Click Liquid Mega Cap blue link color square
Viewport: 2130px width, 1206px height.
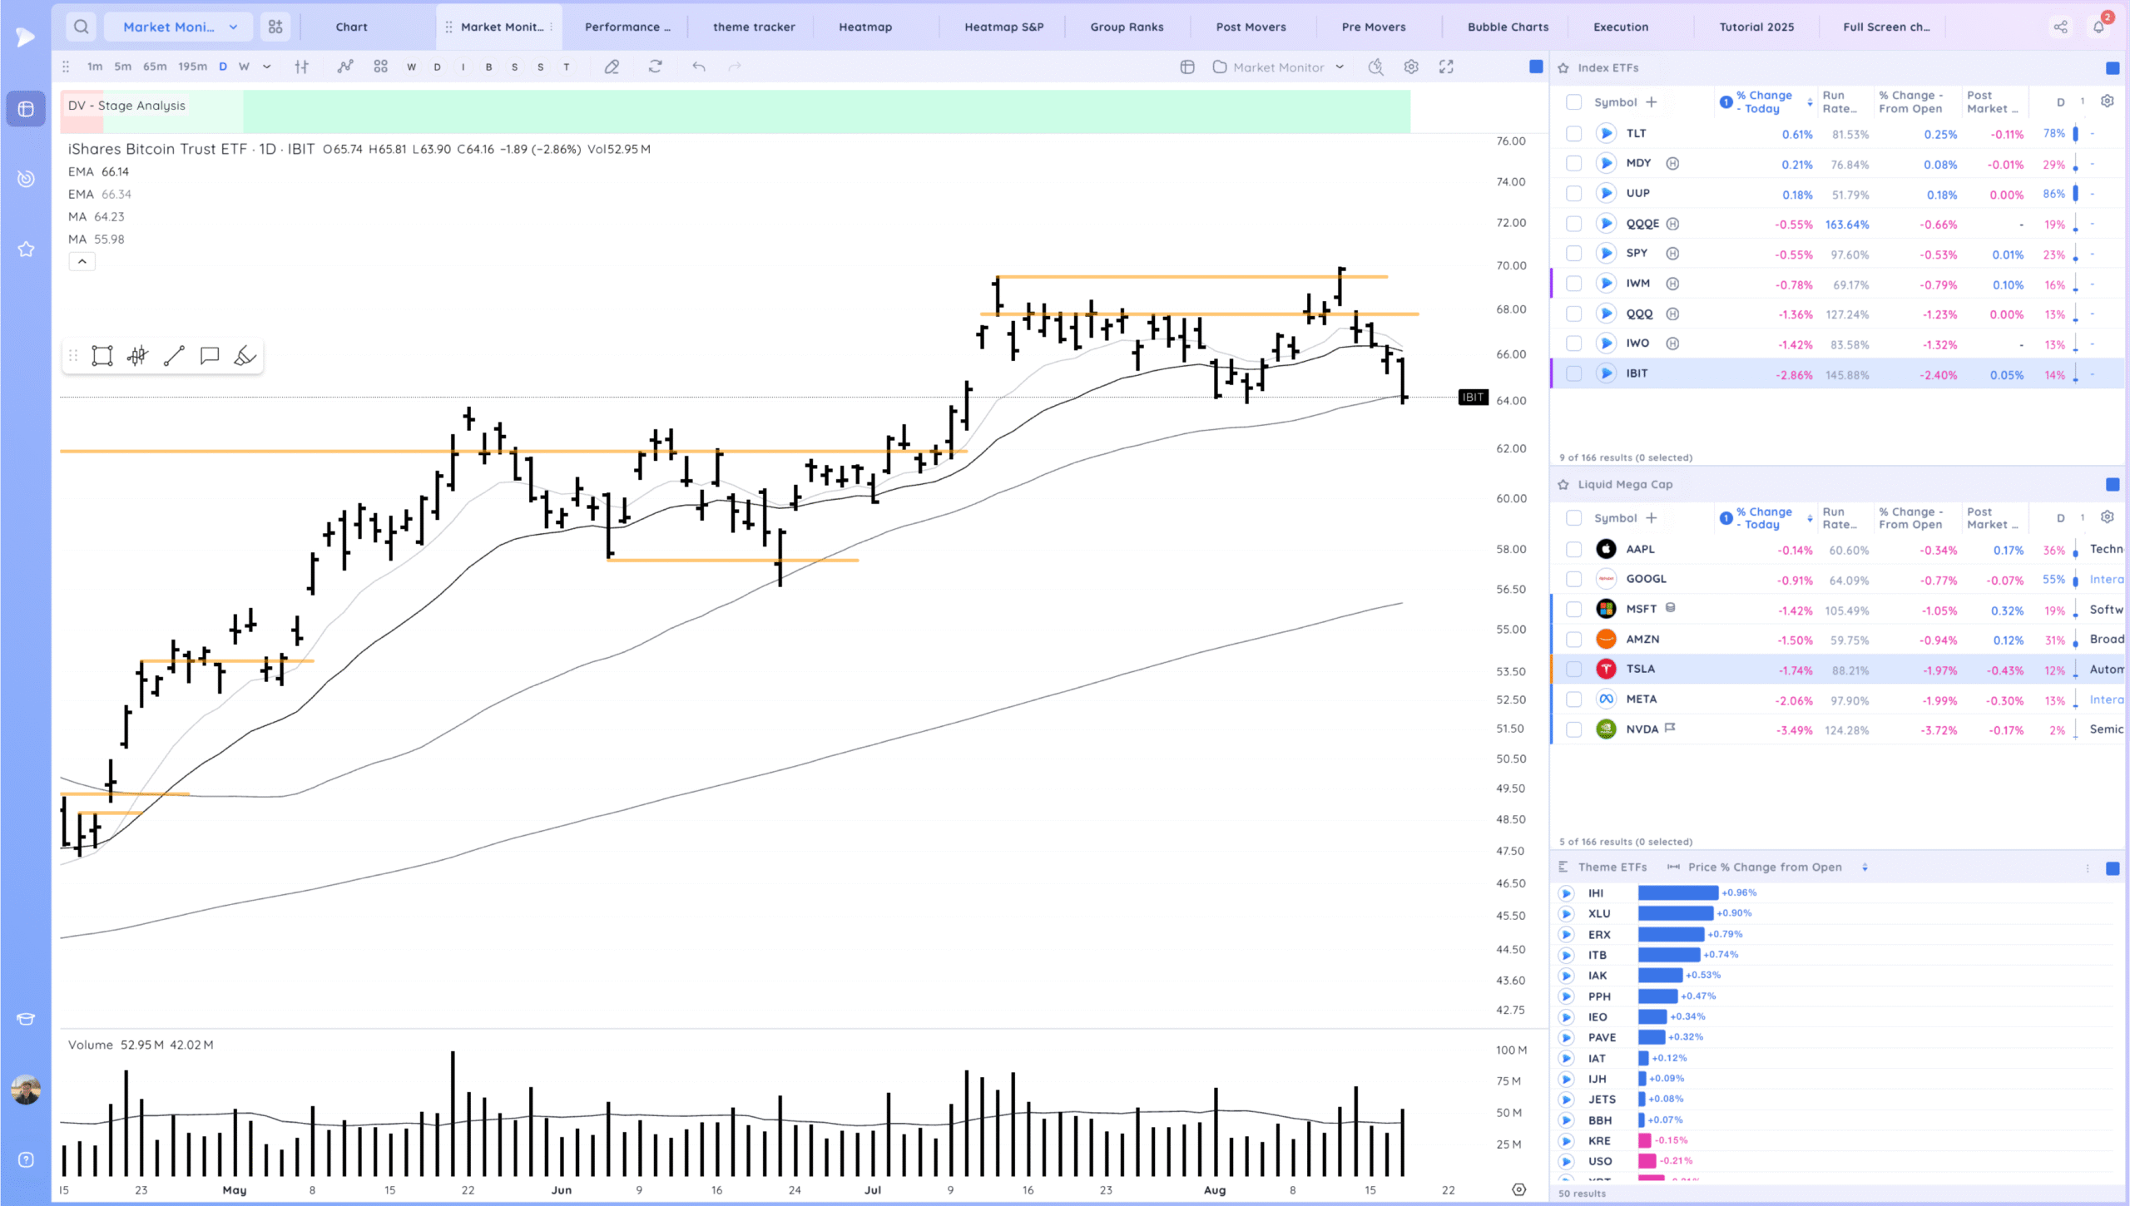(2113, 485)
